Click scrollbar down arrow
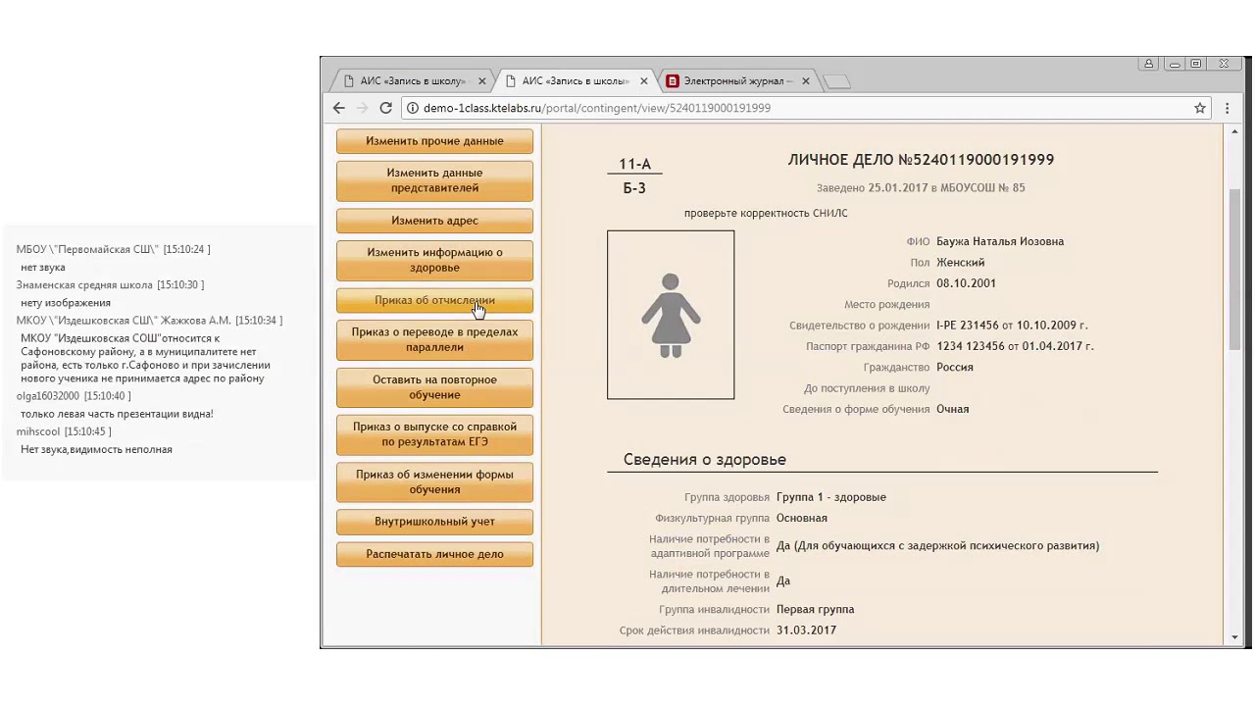Screen dimensions: 1255x706 tap(1234, 637)
